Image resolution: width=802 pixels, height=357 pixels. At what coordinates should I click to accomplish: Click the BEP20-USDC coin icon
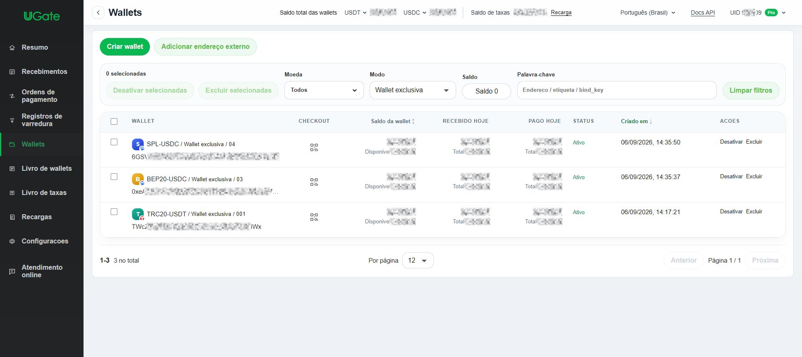(138, 179)
